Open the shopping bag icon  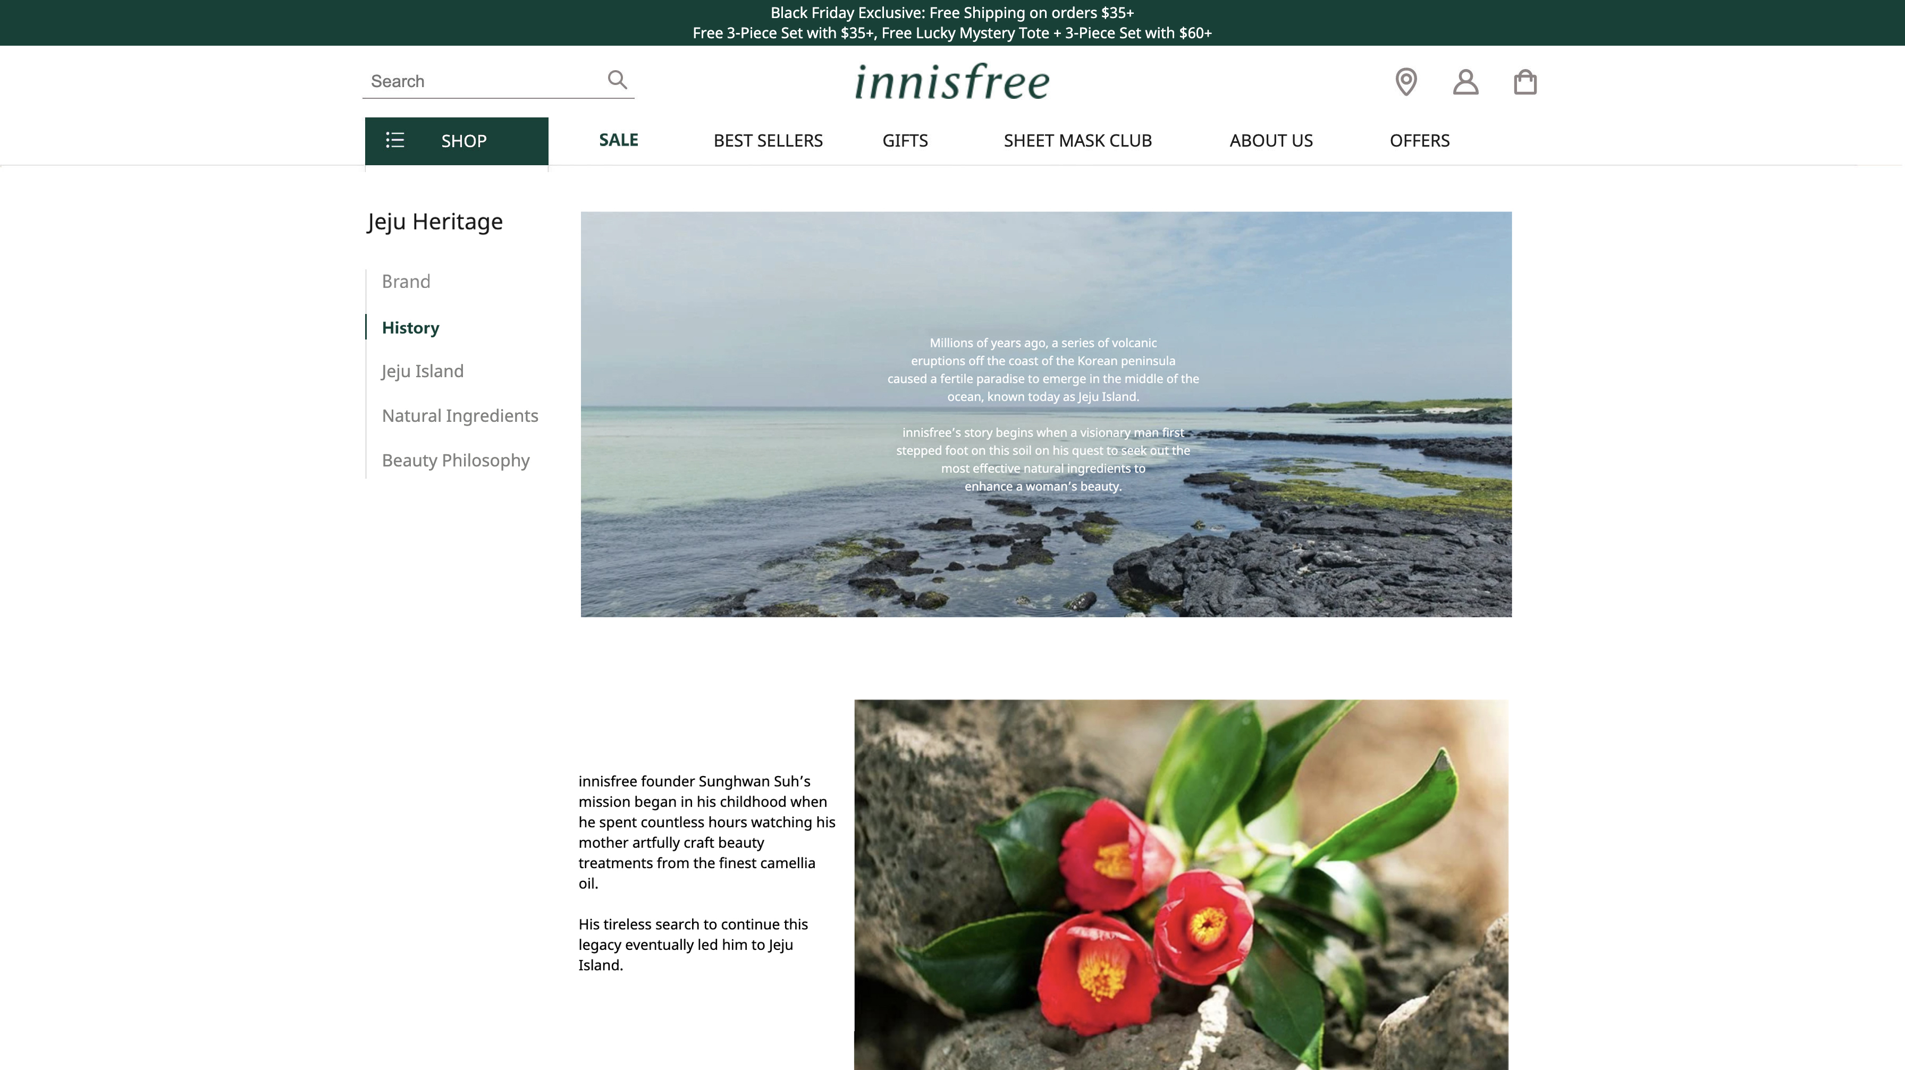1525,81
